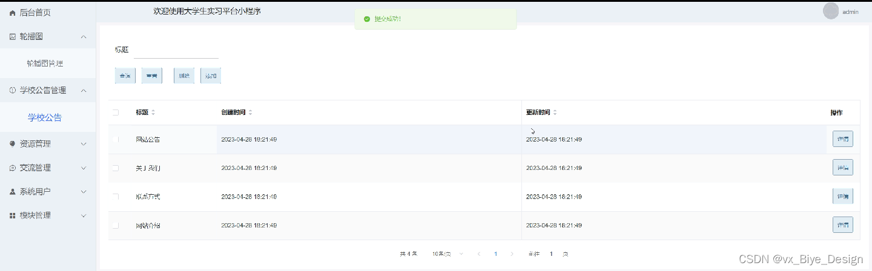Click the admin username text
The height and width of the screenshot is (271, 872).
pyautogui.click(x=851, y=11)
